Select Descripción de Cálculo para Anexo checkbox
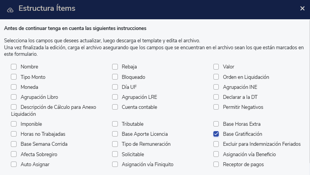The height and width of the screenshot is (175, 310). (14, 107)
